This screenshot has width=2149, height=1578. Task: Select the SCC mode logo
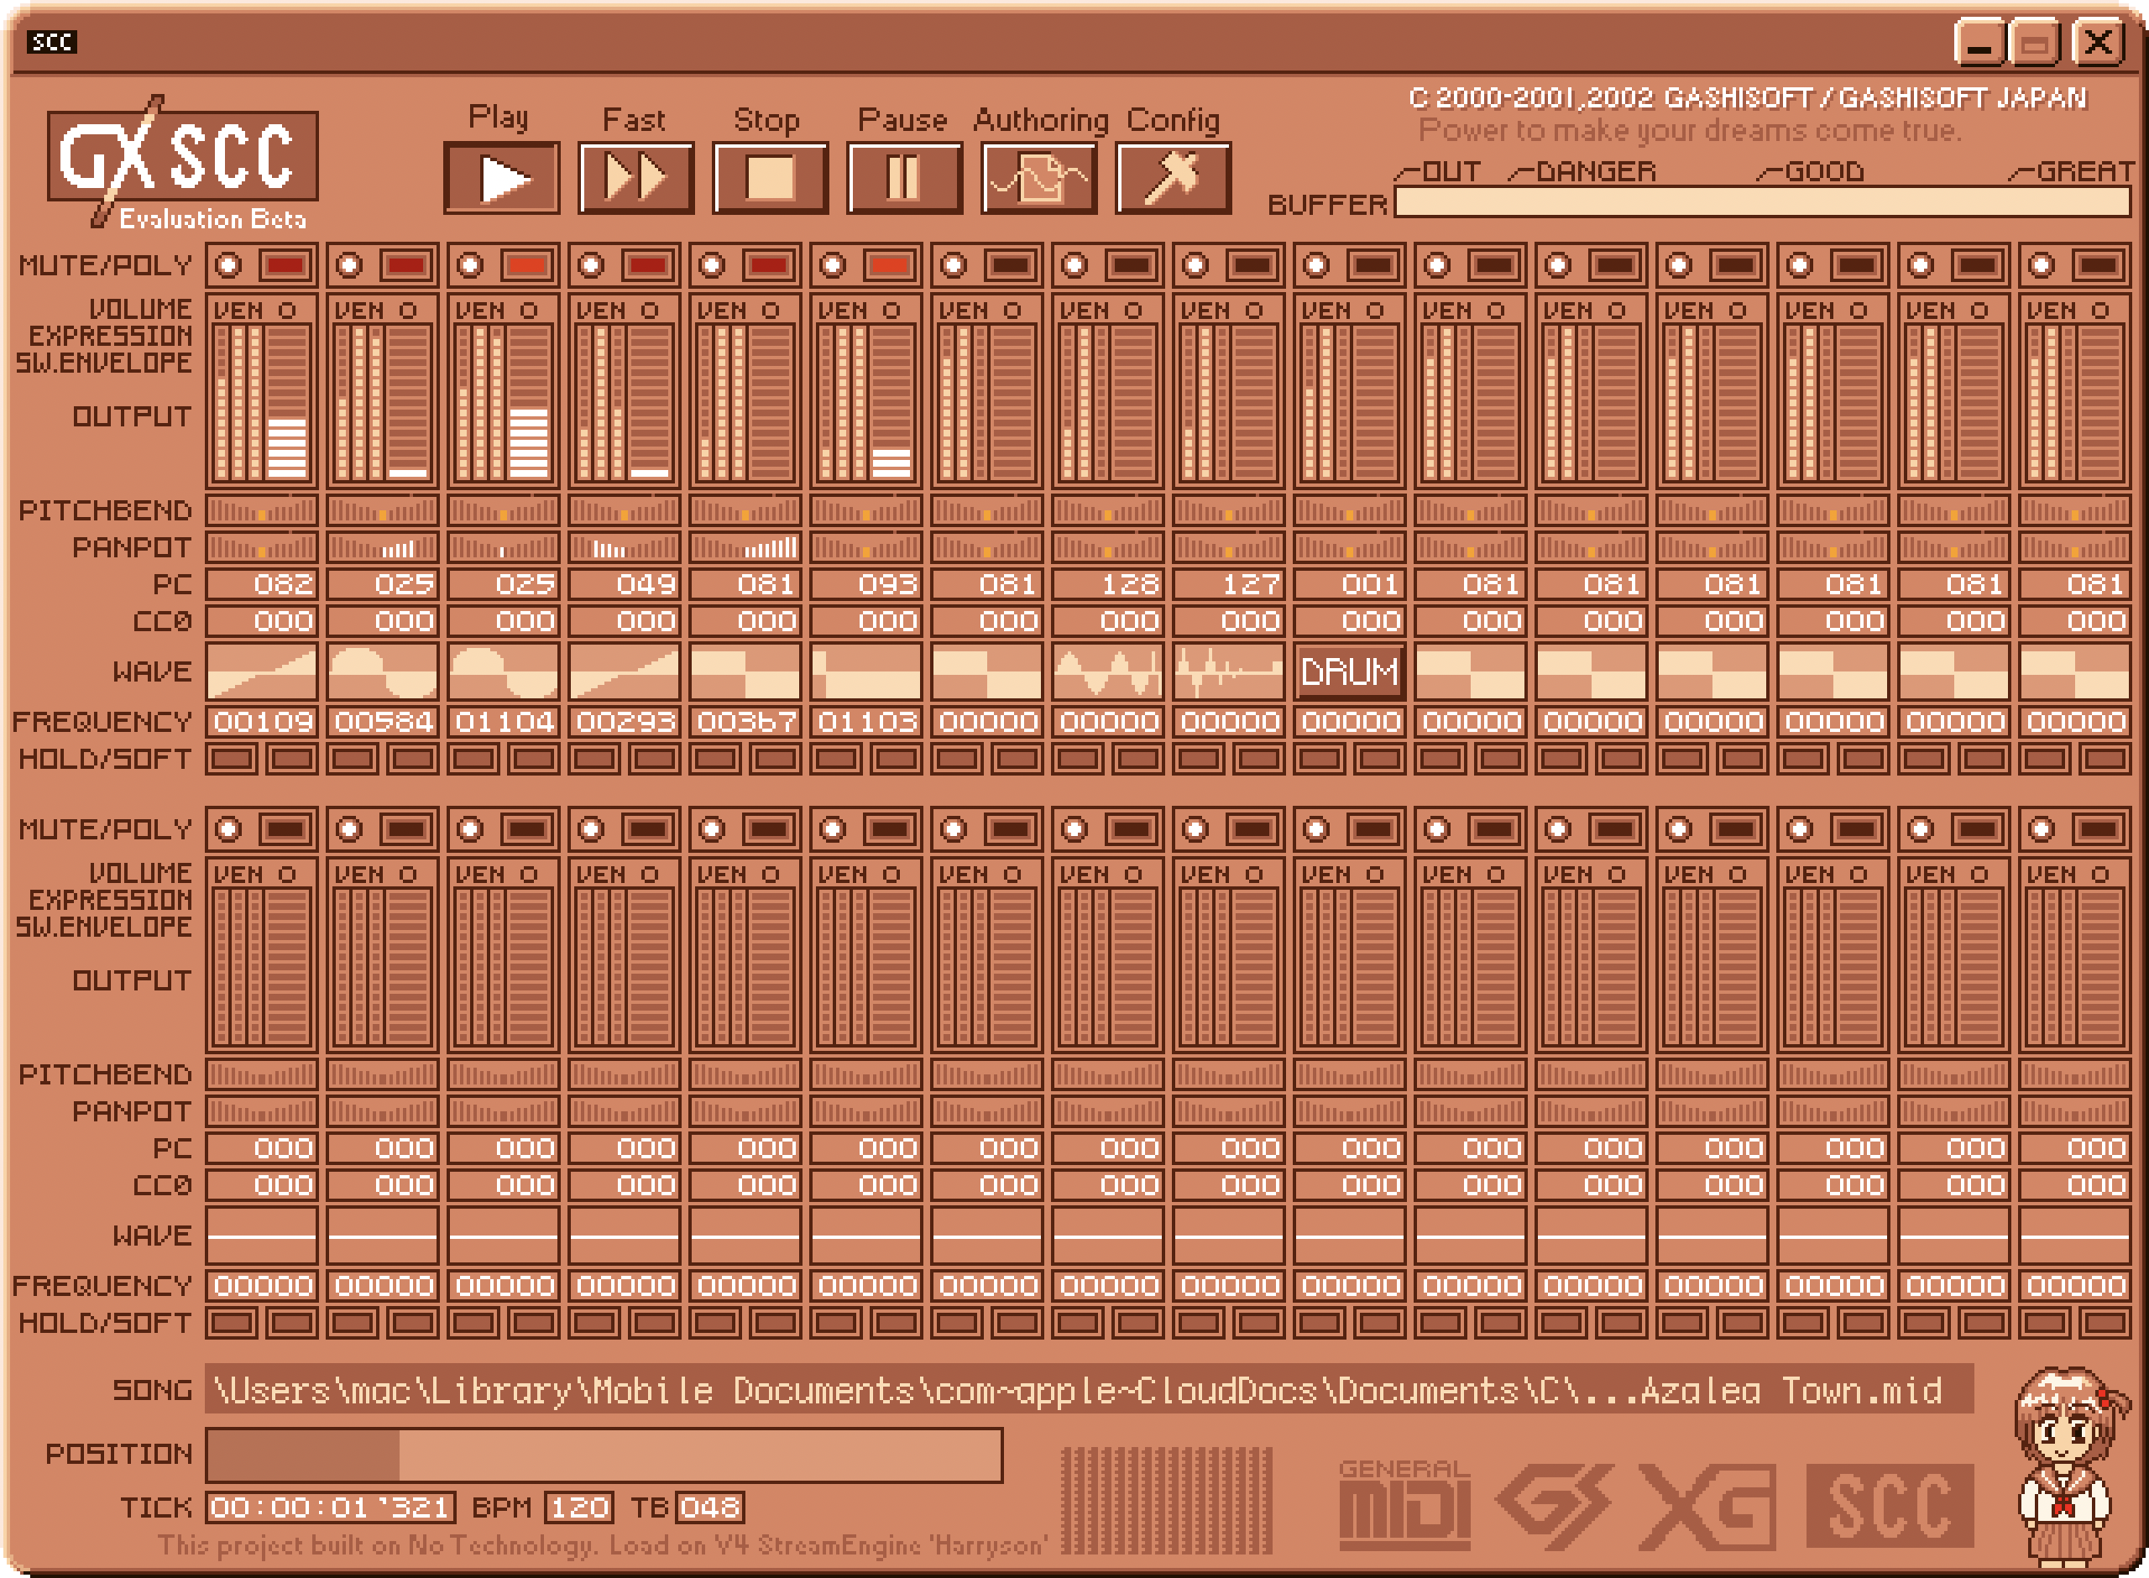pos(1890,1506)
